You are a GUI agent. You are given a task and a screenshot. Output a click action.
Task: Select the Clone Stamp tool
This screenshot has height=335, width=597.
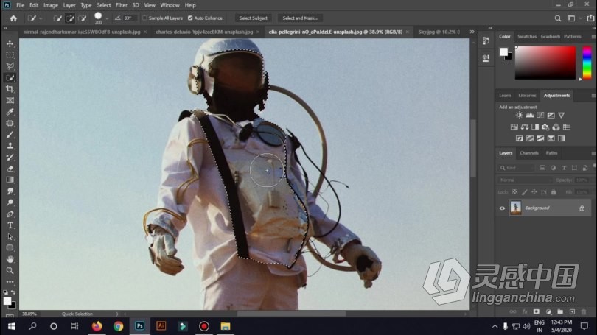point(10,146)
